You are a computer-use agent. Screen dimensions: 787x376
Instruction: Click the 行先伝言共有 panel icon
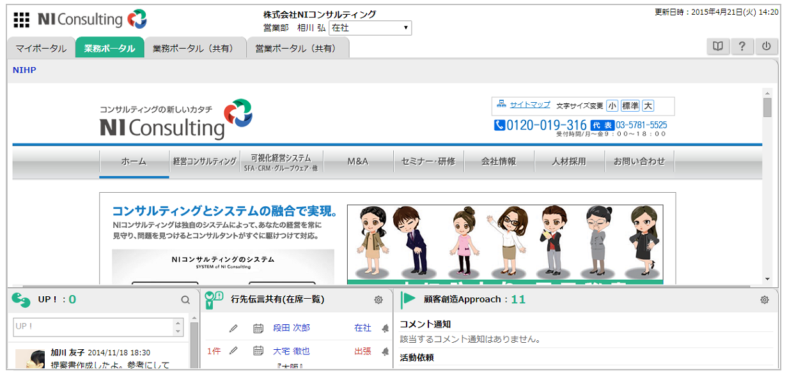[x=214, y=299]
